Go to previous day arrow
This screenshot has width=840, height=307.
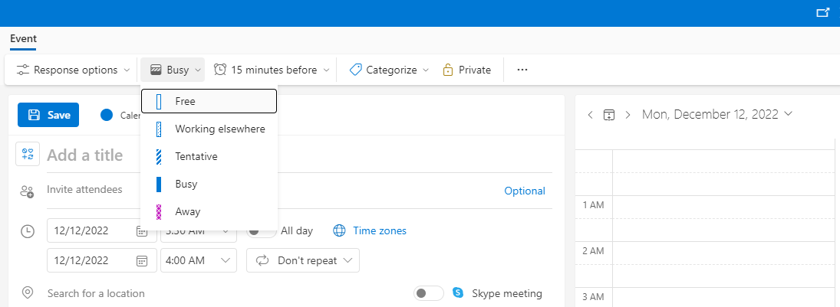point(591,115)
